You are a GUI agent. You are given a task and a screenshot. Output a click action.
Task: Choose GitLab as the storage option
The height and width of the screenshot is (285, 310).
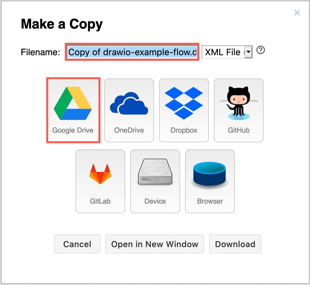(x=100, y=181)
